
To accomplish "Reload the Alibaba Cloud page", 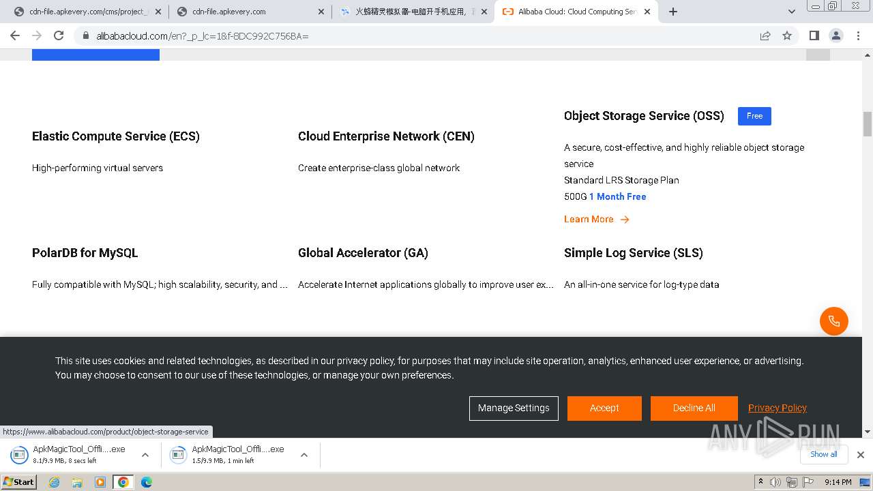I will click(x=59, y=35).
